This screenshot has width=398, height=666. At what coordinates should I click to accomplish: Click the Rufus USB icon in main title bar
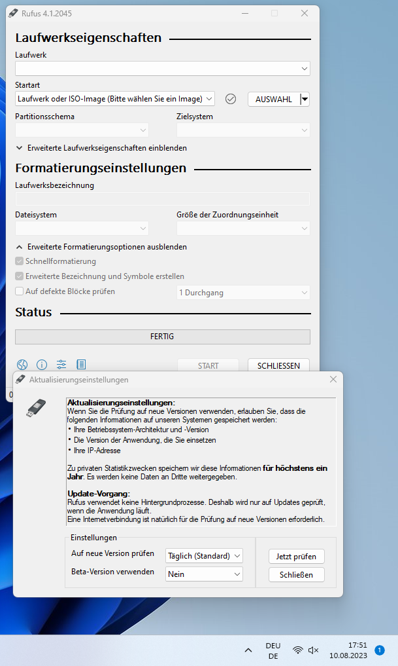point(14,13)
